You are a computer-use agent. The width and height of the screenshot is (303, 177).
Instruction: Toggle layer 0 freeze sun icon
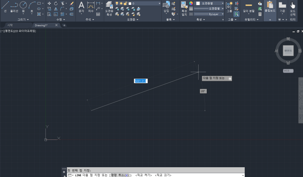click(x=121, y=4)
